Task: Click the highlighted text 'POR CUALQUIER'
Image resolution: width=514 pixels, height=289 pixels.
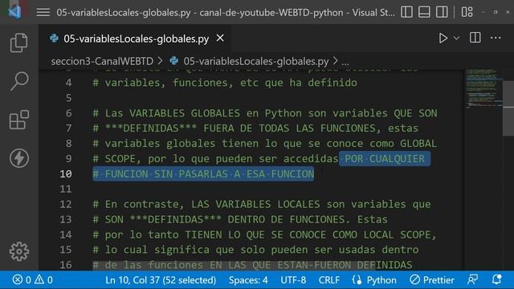Action: (385, 159)
